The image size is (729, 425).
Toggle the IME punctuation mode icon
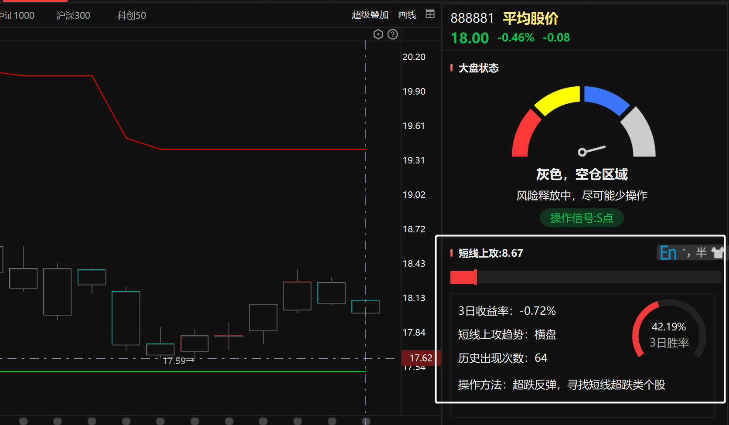(x=686, y=252)
